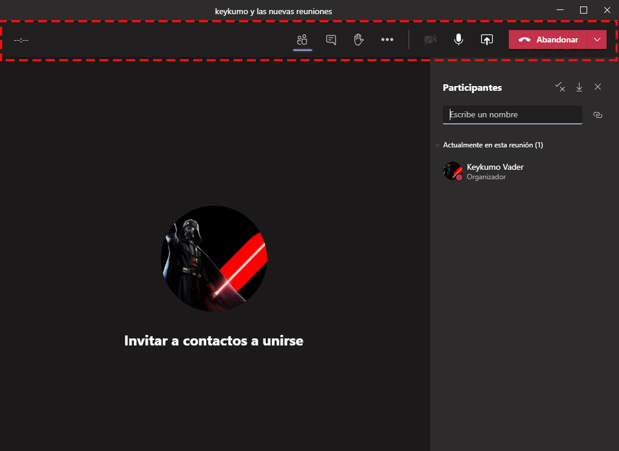The image size is (619, 451).
Task: Close the Participantes panel
Action: (x=598, y=87)
